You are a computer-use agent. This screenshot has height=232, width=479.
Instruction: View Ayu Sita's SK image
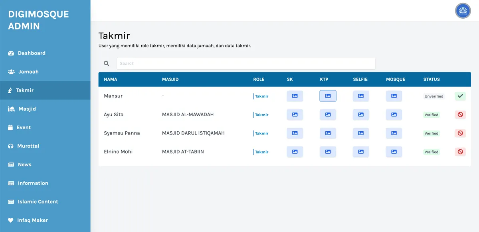click(x=295, y=115)
